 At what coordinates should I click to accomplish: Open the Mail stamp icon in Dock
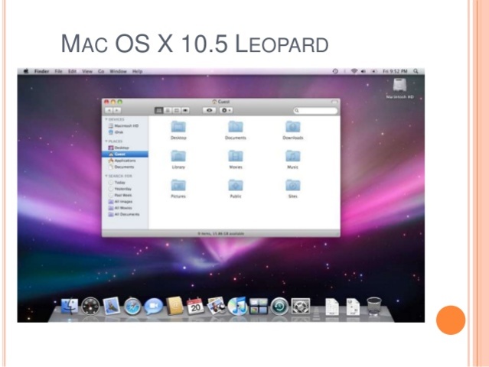[111, 306]
